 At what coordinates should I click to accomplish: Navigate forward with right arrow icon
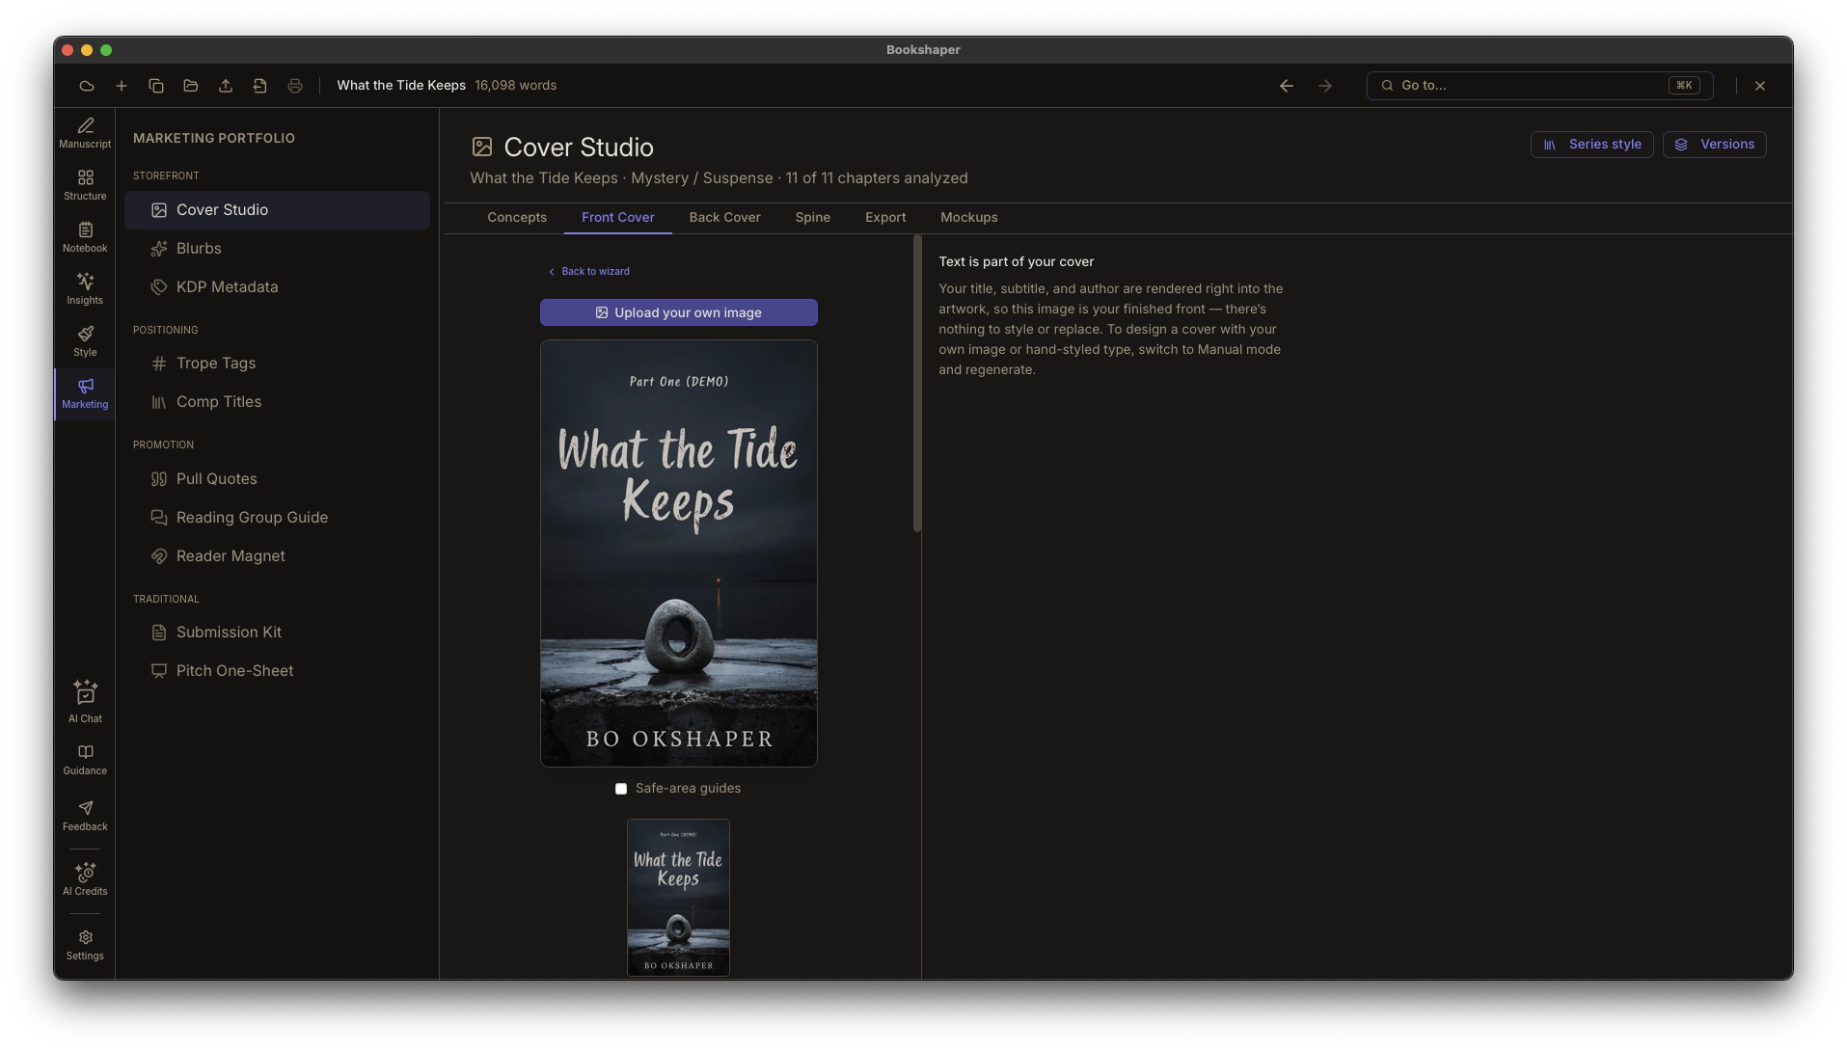(x=1325, y=86)
